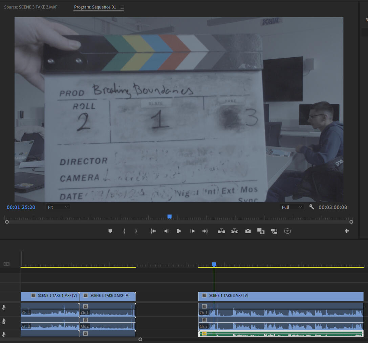Click the 00:01:25:20 playhead timecode

coord(21,207)
